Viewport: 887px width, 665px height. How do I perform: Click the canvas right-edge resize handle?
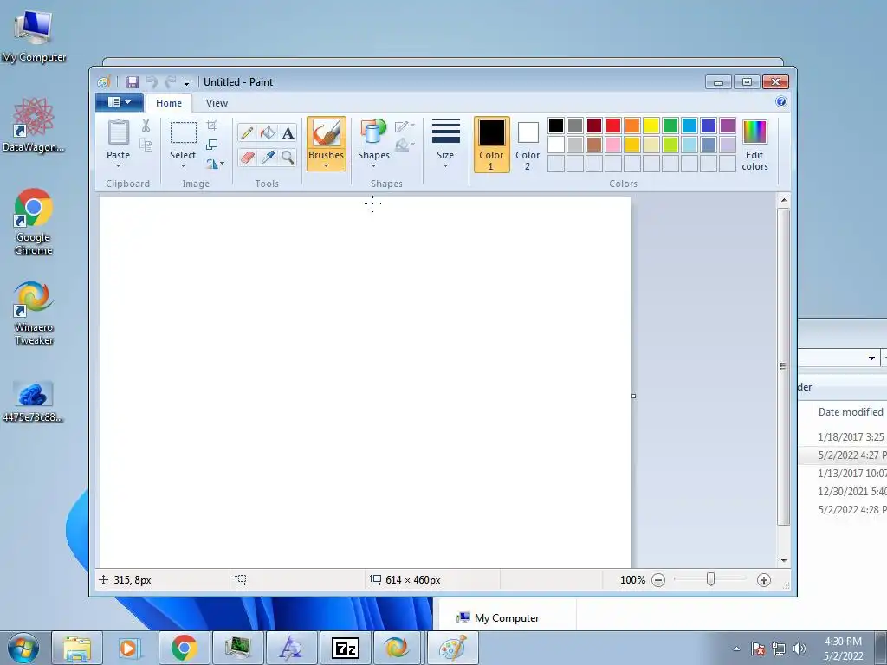click(x=633, y=396)
